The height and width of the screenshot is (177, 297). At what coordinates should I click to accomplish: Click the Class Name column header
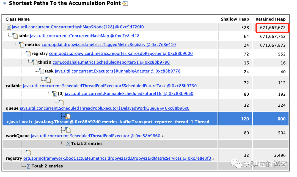(18, 19)
